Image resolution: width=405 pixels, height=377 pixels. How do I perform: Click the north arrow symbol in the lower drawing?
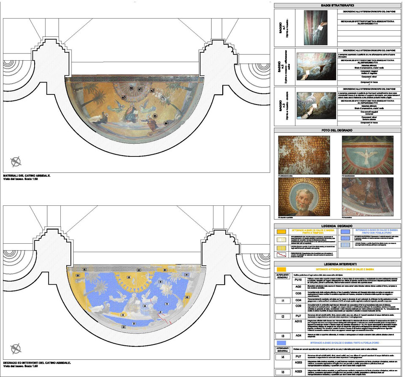coord(16,349)
